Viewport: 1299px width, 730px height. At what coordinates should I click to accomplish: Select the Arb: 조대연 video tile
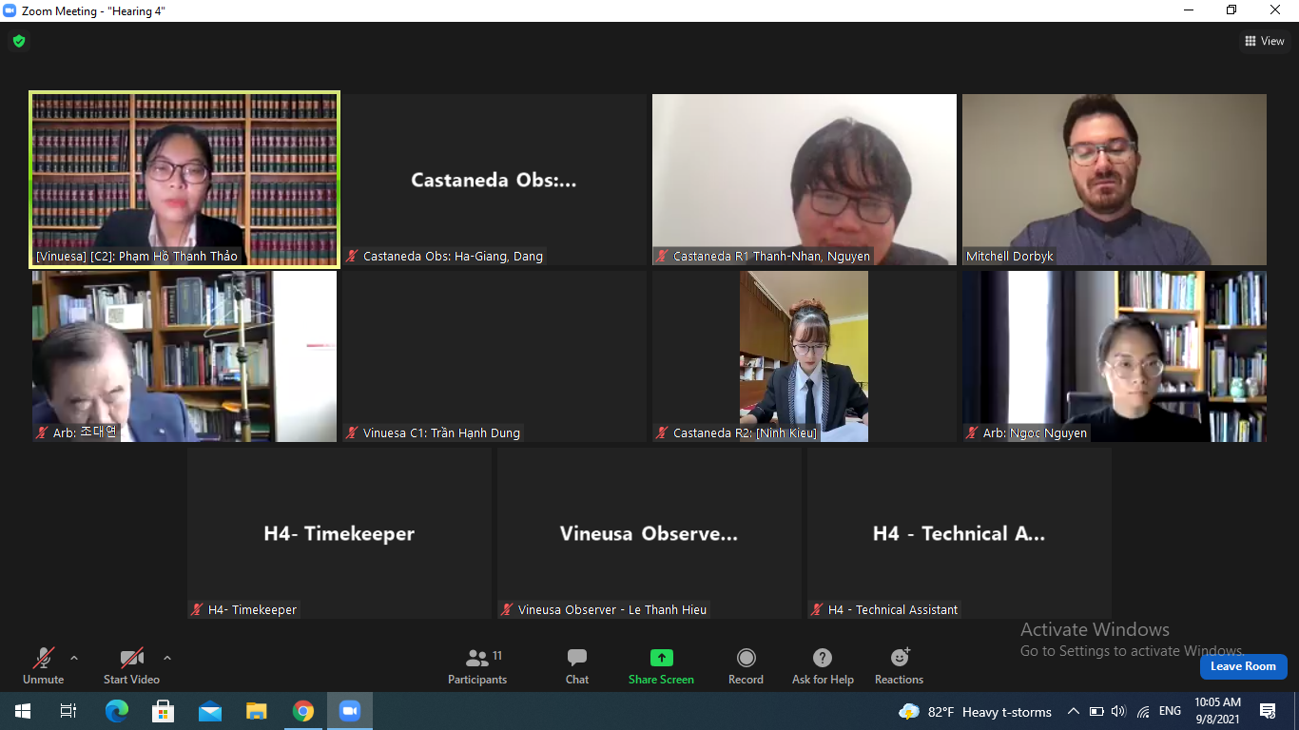pos(184,356)
